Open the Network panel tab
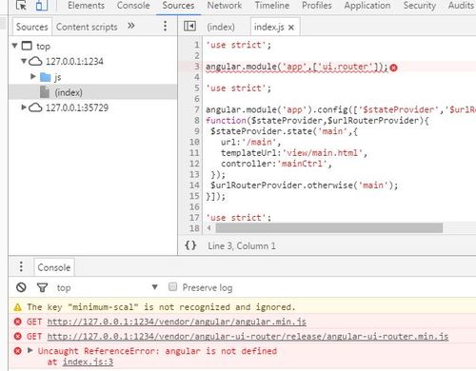 pyautogui.click(x=225, y=6)
